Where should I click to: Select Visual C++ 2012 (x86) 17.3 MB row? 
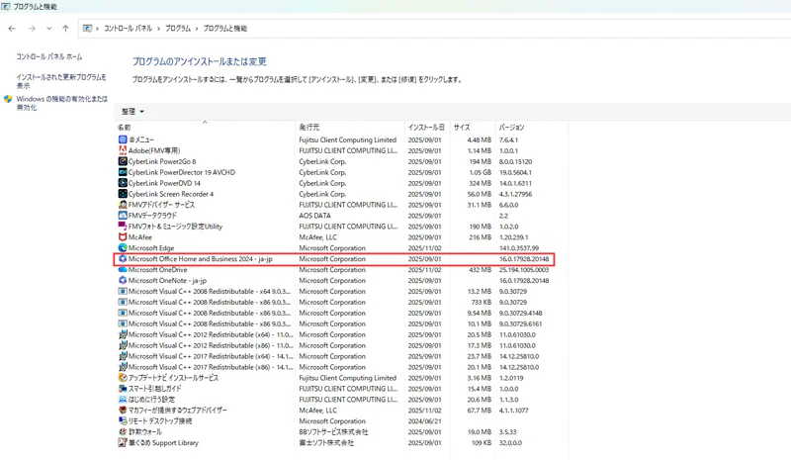(x=334, y=345)
